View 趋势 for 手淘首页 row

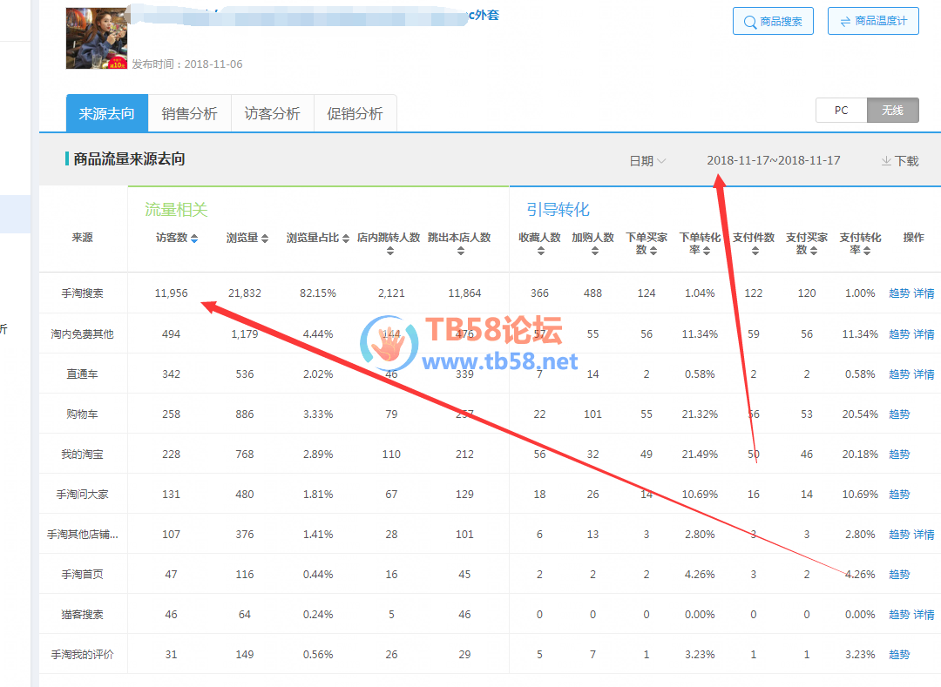[x=899, y=575]
